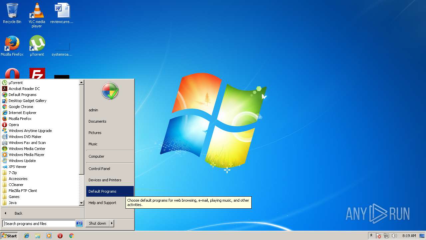Open the media player taskbar icon
The width and height of the screenshot is (426, 240).
pos(49,236)
